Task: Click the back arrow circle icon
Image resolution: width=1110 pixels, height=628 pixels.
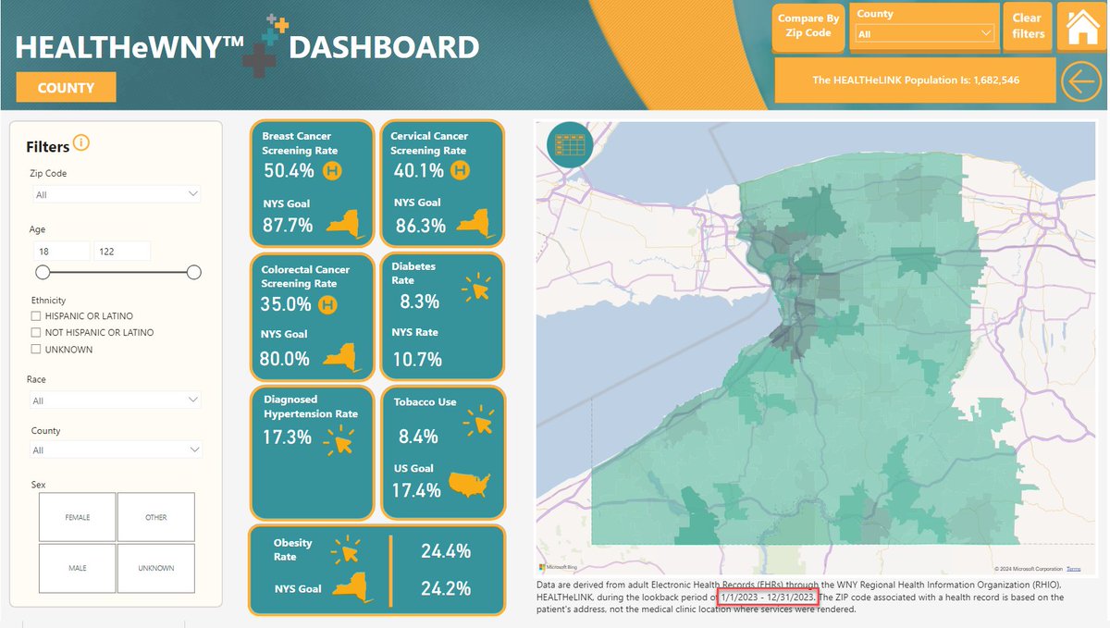Action: (x=1081, y=81)
